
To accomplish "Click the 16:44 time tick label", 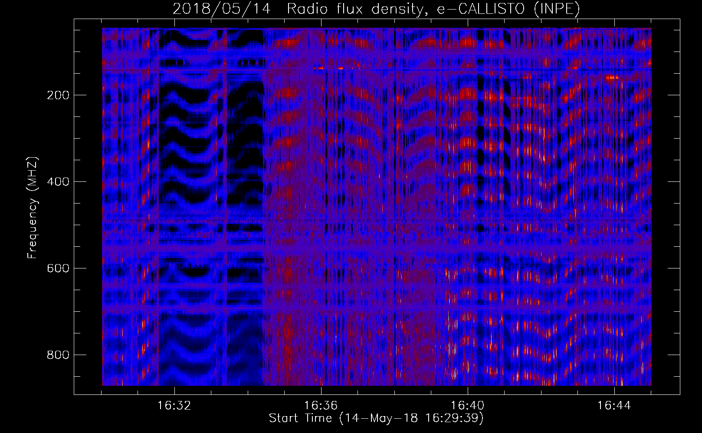I will [614, 406].
